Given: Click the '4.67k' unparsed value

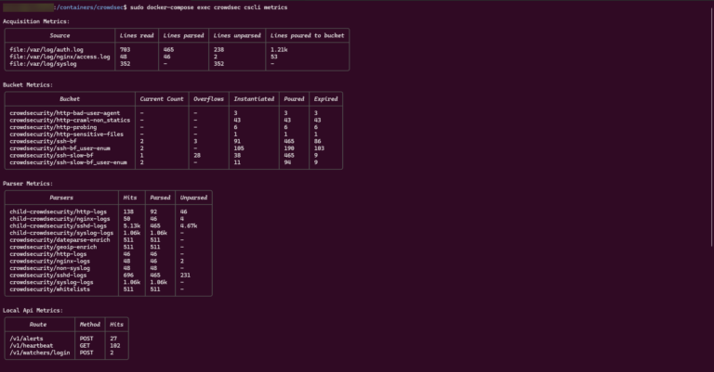Looking at the screenshot, I should (189, 225).
